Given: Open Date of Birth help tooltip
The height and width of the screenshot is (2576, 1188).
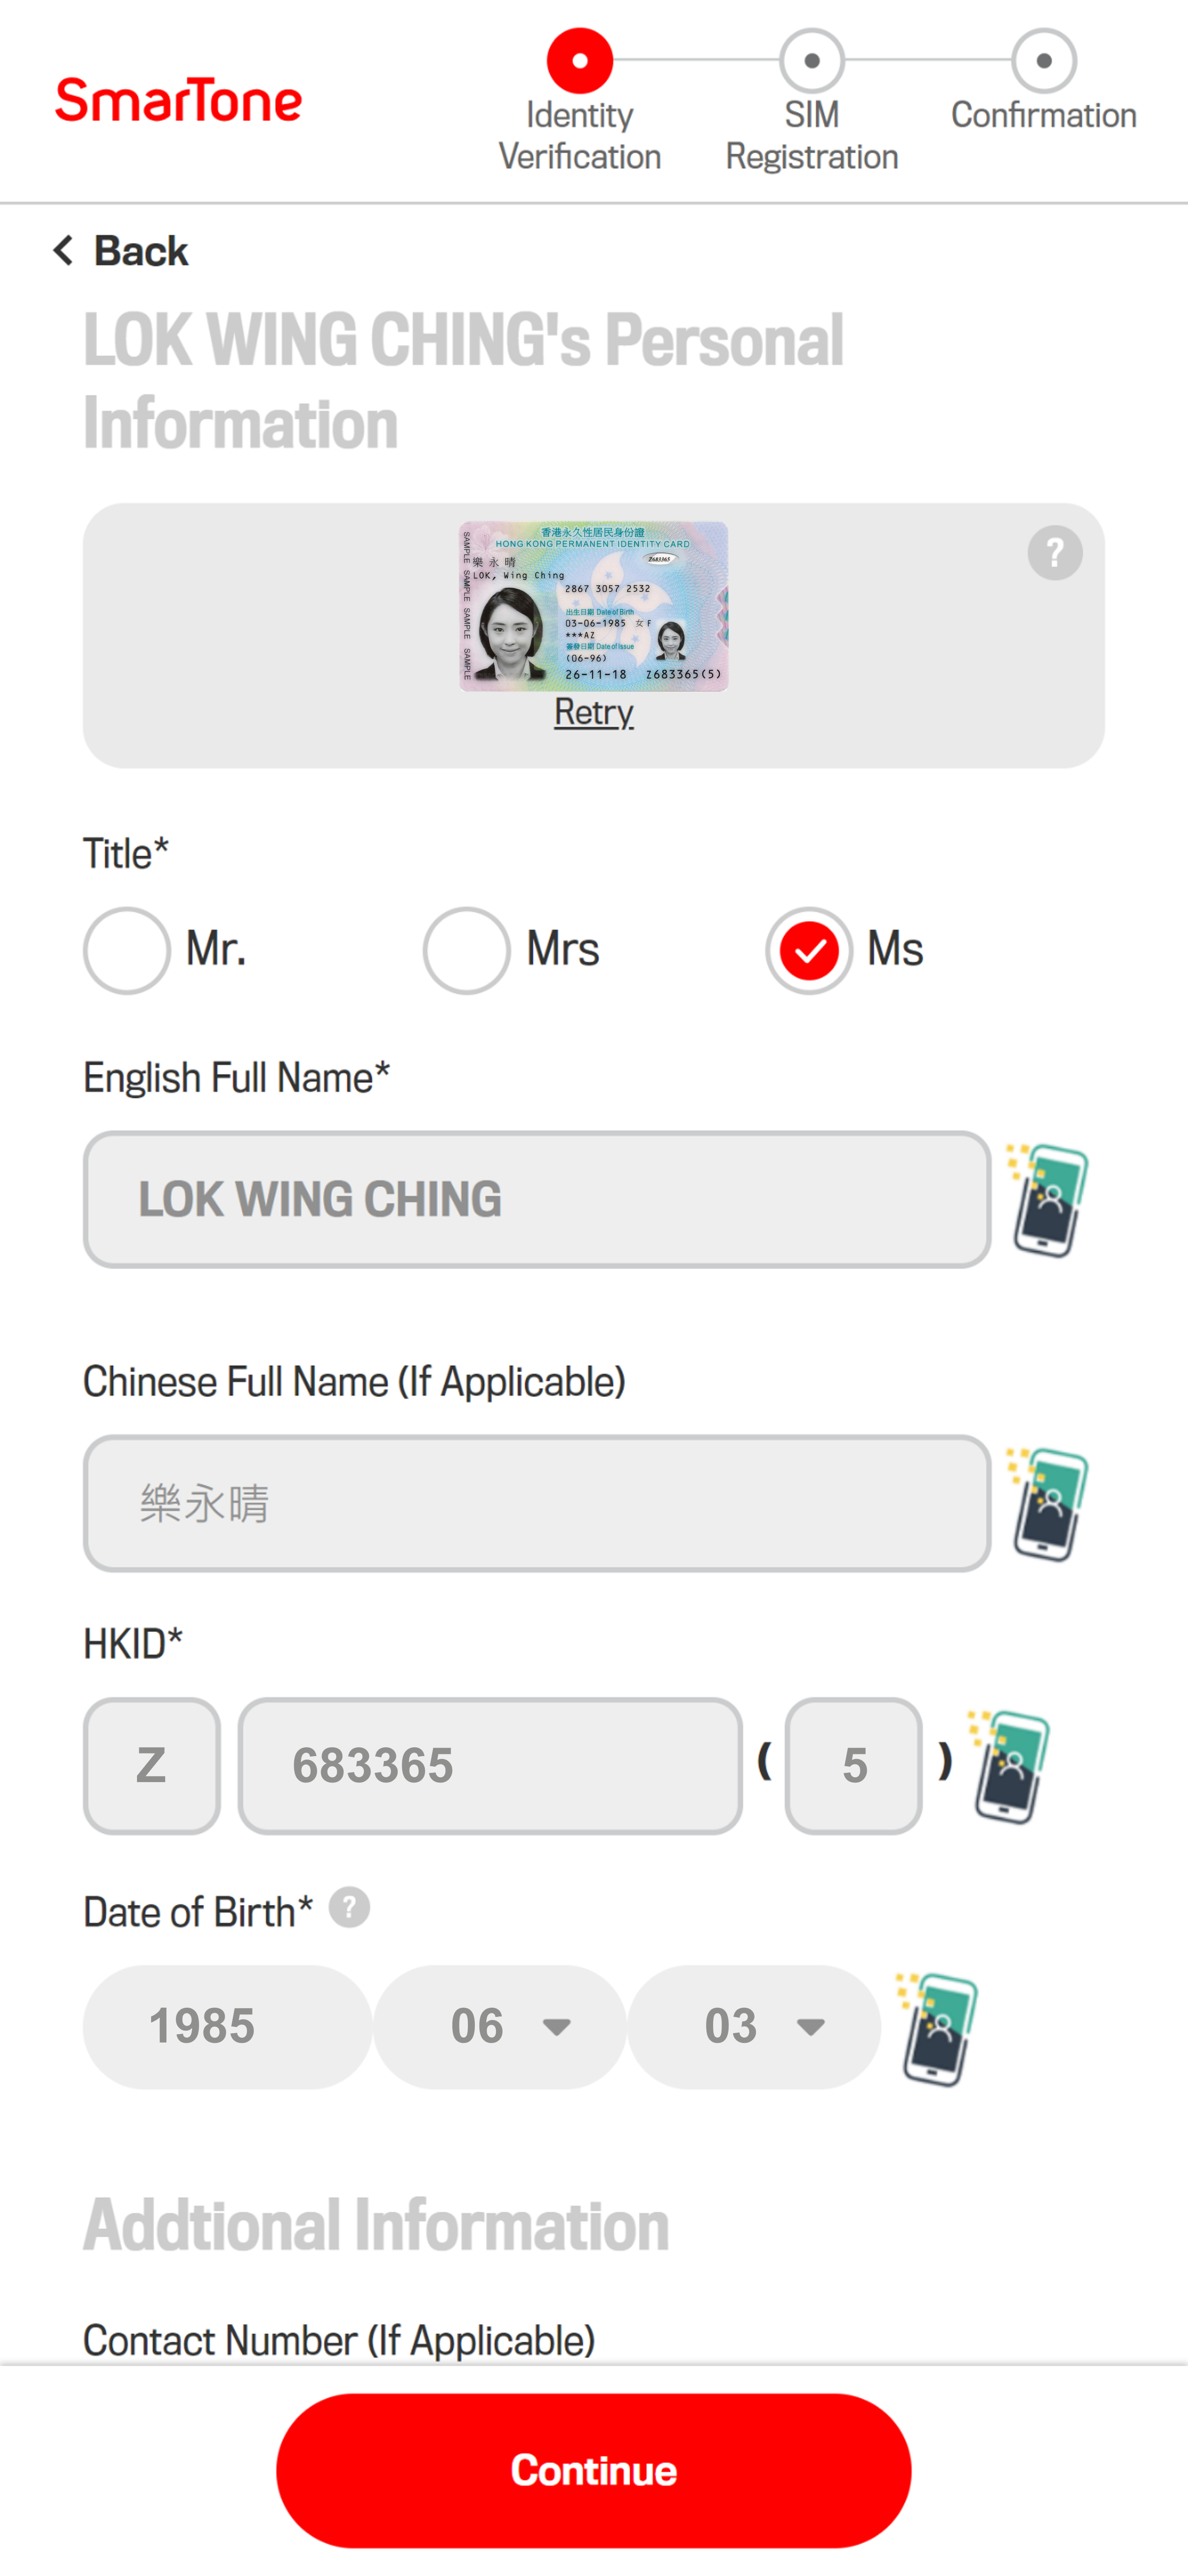Looking at the screenshot, I should (x=349, y=1907).
